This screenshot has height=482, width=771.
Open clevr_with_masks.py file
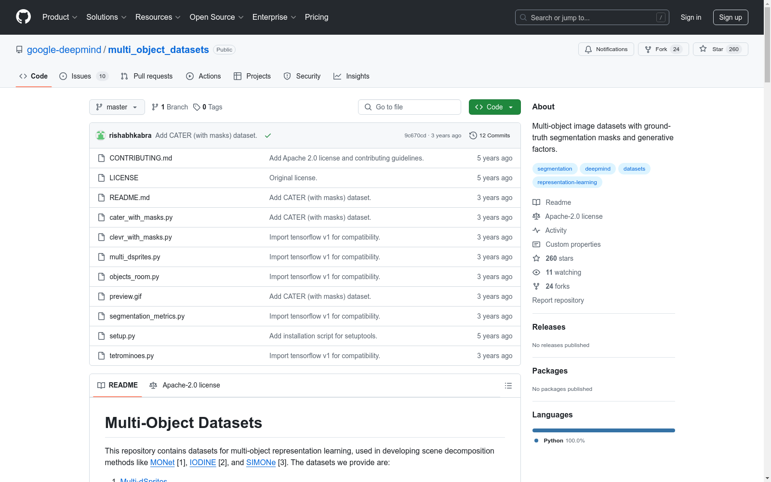point(141,237)
